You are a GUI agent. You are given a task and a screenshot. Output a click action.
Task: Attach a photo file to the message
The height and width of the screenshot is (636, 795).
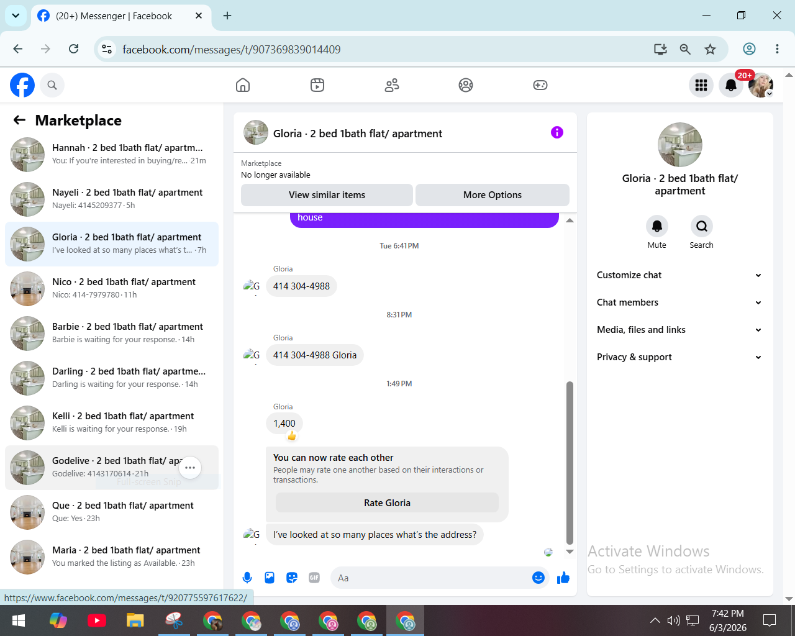coord(270,578)
